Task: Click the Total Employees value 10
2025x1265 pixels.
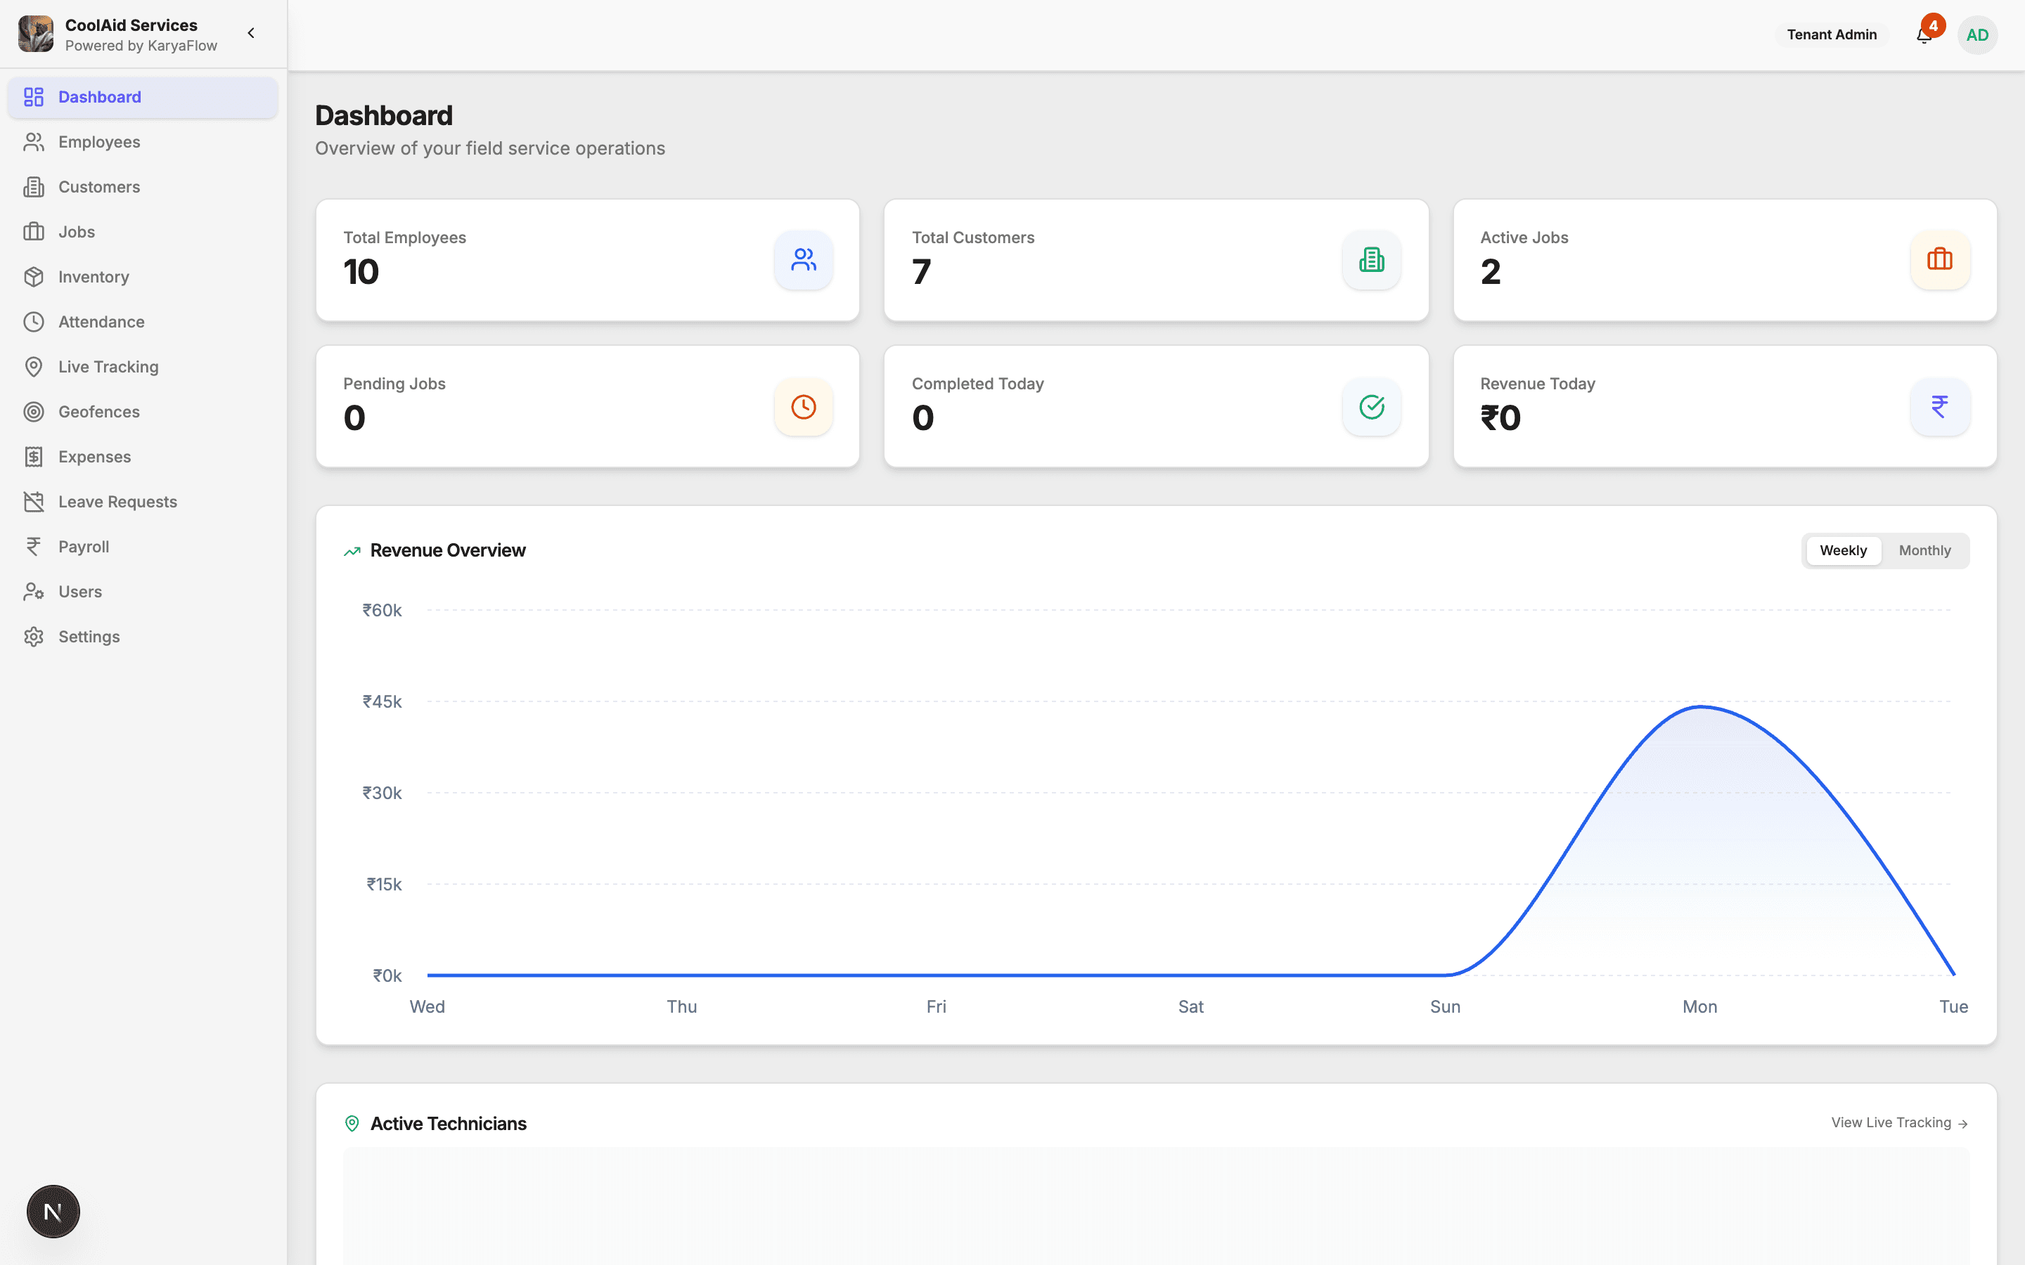Action: pyautogui.click(x=361, y=272)
